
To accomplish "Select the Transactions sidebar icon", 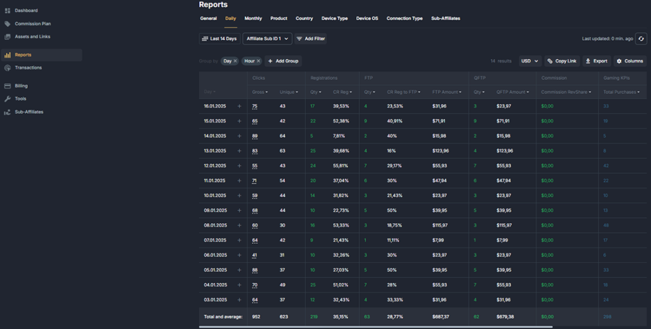I will pyautogui.click(x=8, y=68).
